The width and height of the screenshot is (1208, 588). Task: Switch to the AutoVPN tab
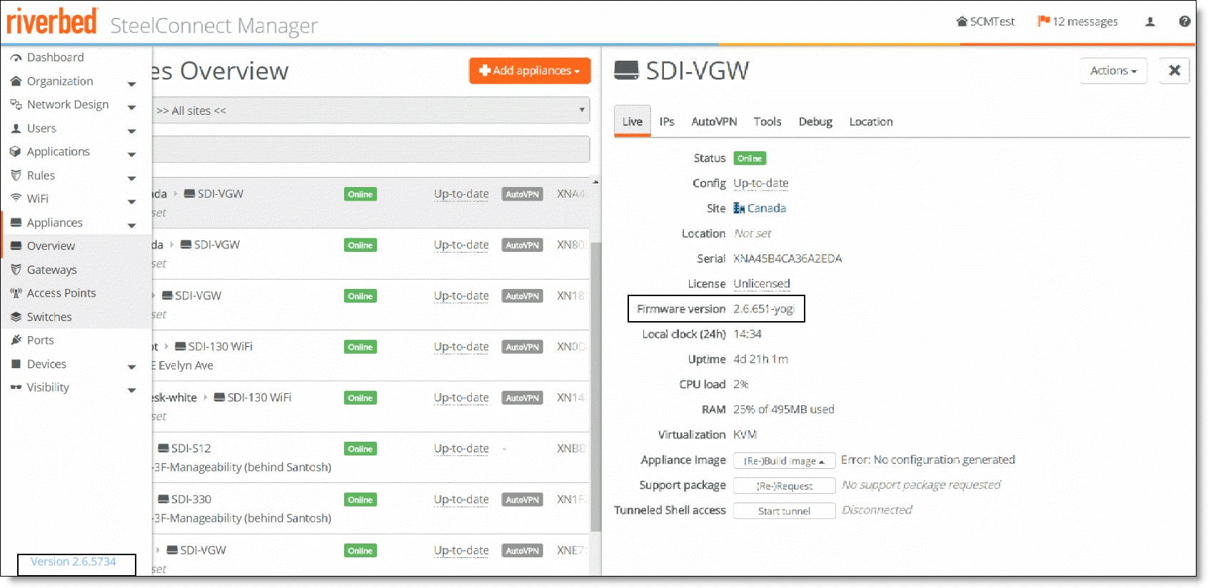[x=714, y=121]
